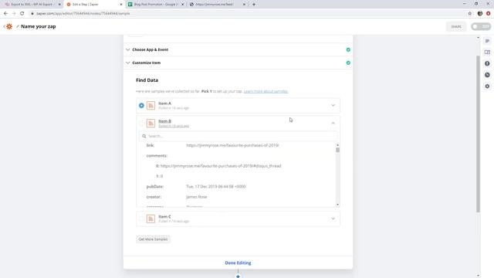Open the notes icon in right sidebar
494x278 pixels.
(487, 41)
